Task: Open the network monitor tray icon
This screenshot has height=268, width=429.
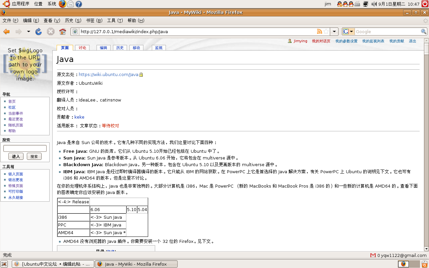Action: (x=365, y=4)
